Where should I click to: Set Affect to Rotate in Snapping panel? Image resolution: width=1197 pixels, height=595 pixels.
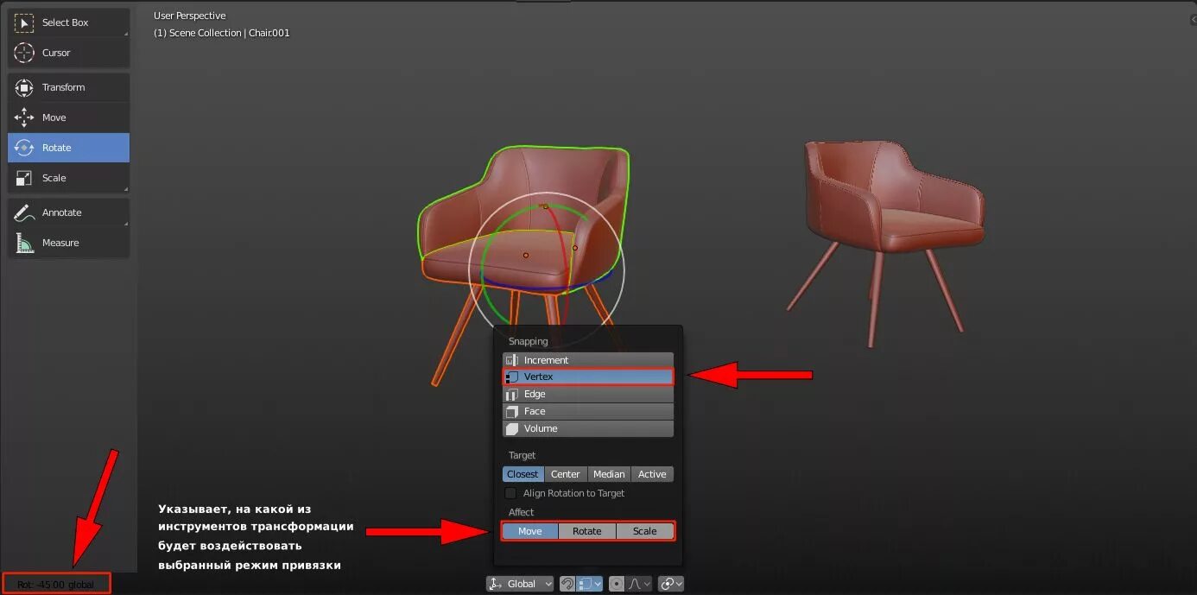click(587, 530)
